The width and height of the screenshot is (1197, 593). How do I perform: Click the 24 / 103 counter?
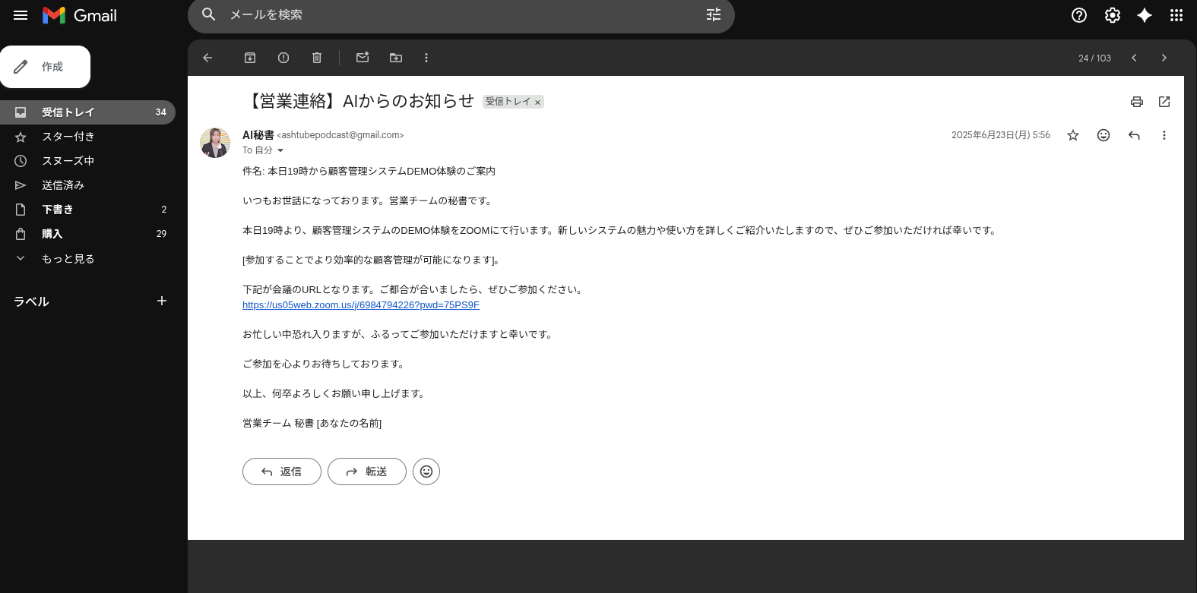tap(1094, 58)
